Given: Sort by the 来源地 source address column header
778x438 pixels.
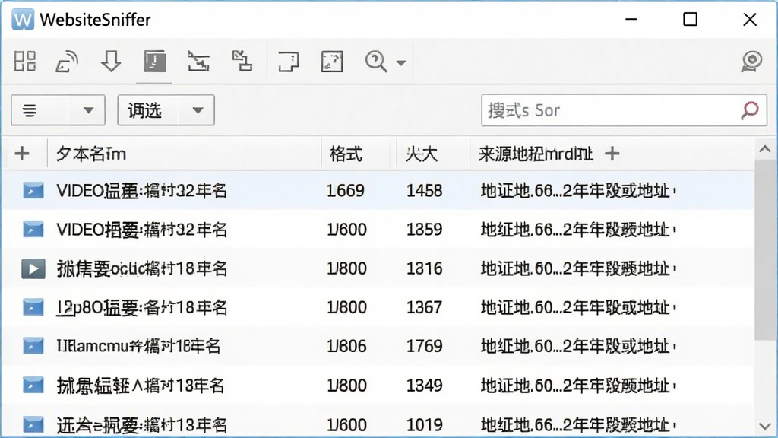Looking at the screenshot, I should (x=536, y=154).
